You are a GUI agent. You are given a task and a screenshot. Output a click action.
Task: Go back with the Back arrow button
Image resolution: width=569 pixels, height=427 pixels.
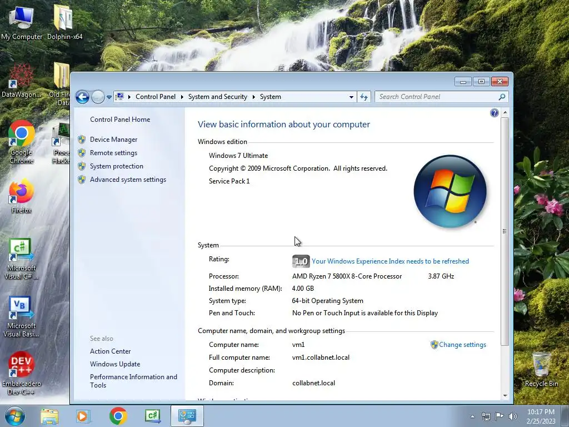[82, 97]
